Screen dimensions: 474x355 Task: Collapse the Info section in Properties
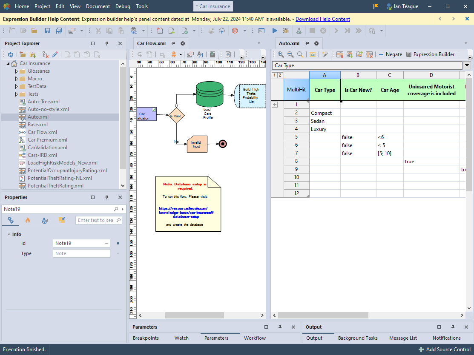(9, 234)
